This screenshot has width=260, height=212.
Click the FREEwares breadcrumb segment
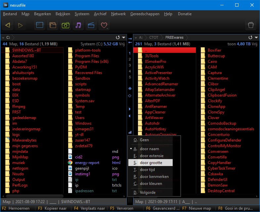[x=174, y=37]
